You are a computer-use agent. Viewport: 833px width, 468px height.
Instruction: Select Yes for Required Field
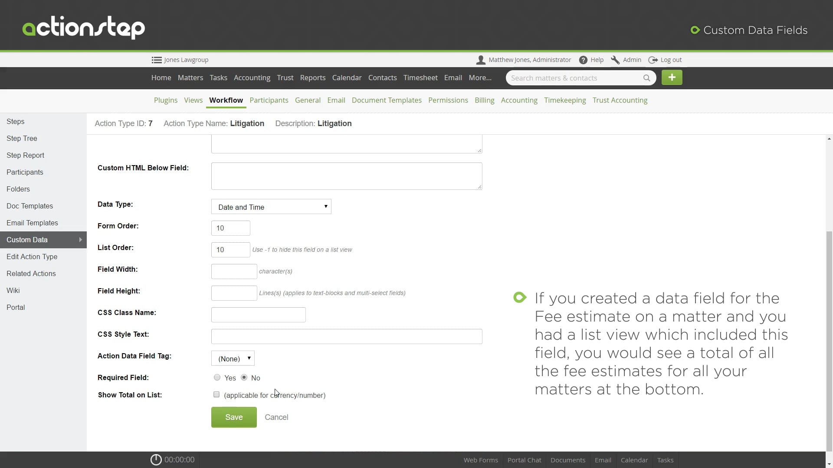(x=217, y=377)
